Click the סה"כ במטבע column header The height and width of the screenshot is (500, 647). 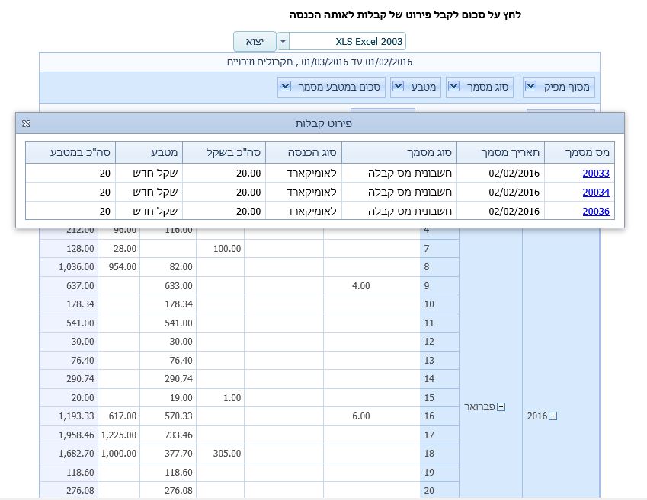(71, 152)
